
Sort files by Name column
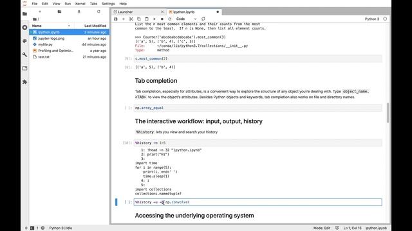(51, 26)
